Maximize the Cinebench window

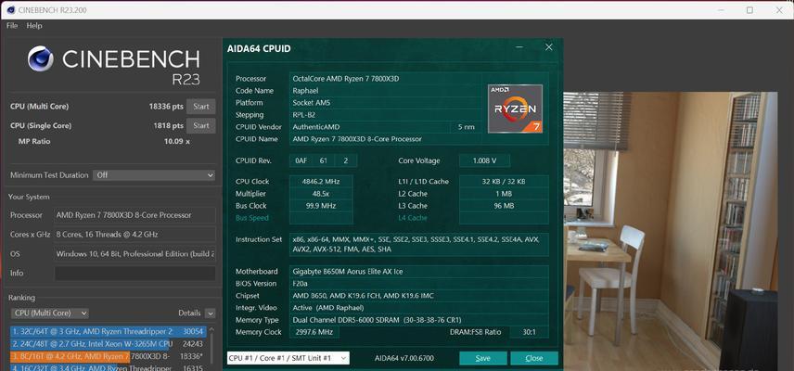750,10
